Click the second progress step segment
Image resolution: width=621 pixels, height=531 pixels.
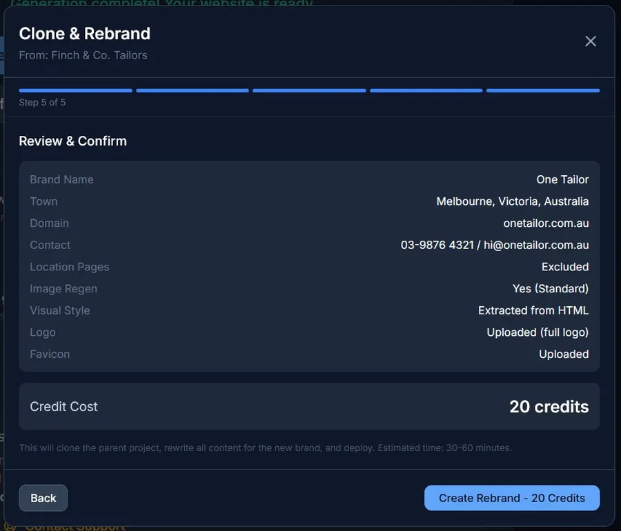[193, 90]
